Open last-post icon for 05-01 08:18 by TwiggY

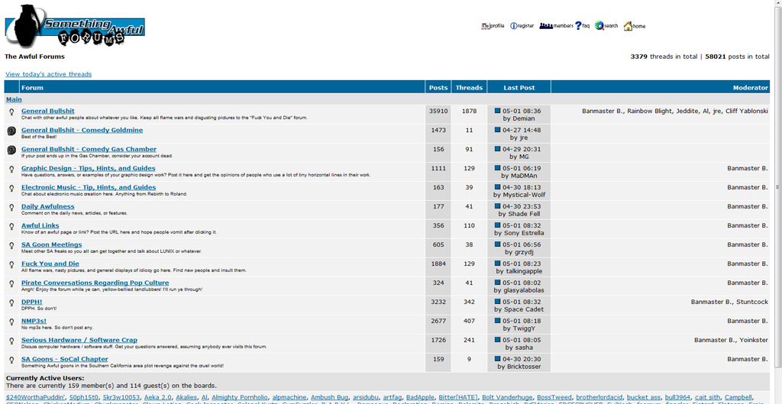pos(498,321)
